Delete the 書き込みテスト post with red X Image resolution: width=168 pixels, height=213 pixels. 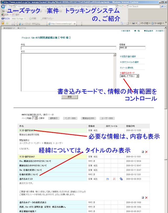coord(146,197)
